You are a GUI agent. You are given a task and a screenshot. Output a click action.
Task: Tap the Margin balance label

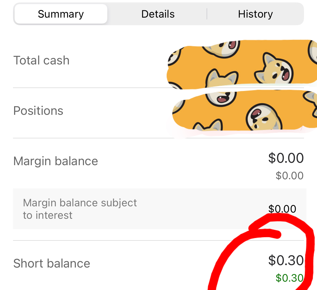click(56, 161)
